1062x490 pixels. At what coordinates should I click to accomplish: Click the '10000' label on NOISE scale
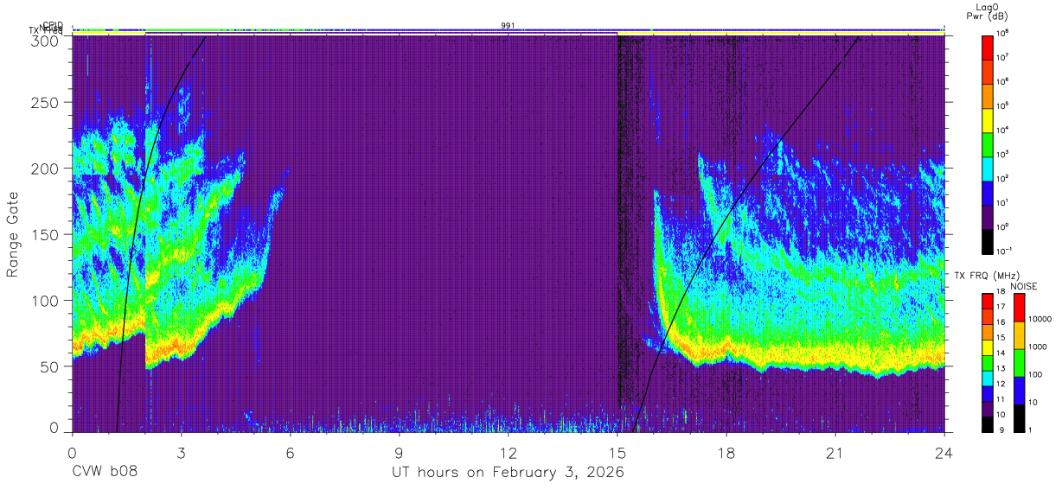point(1040,319)
